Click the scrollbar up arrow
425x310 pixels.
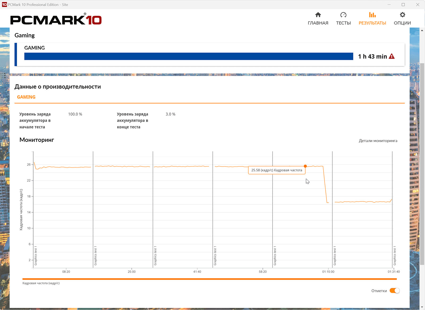[422, 30]
